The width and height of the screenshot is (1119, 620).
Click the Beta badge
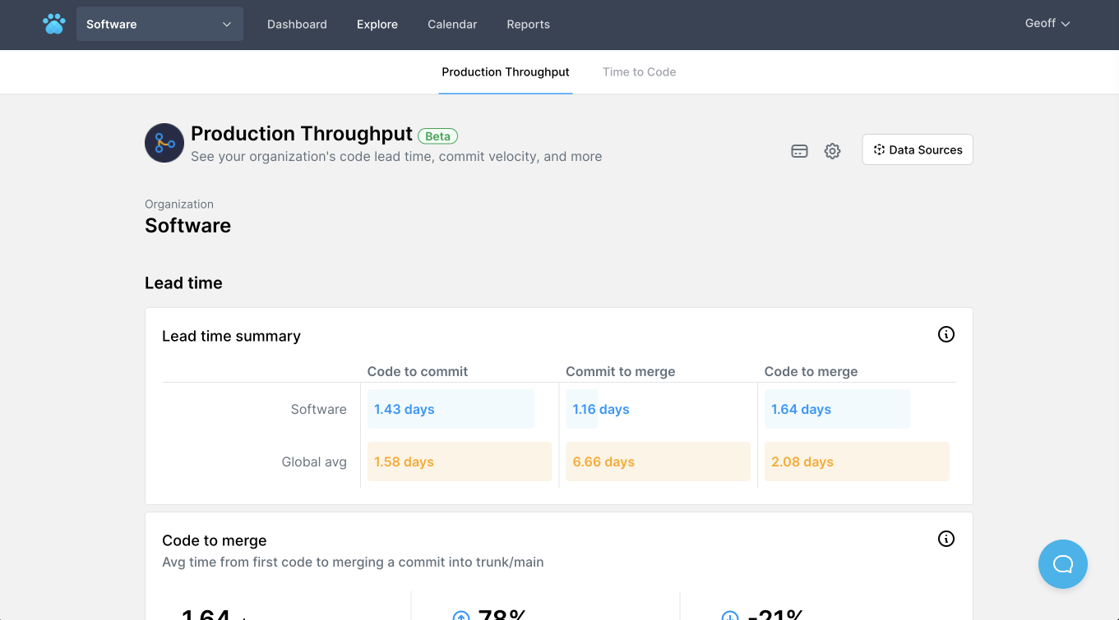437,136
